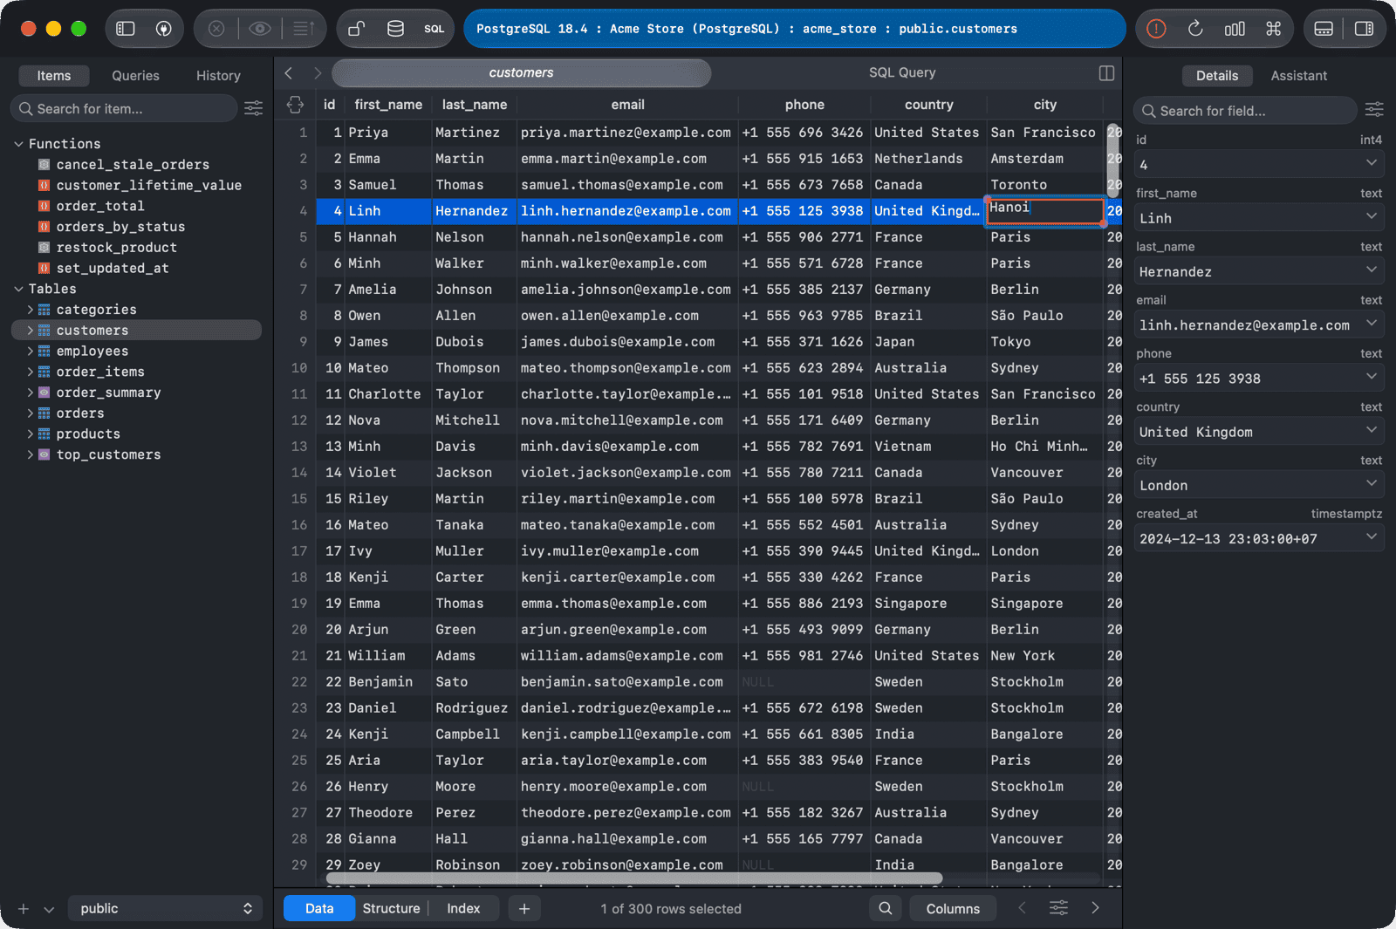
Task: Click the red warning alert icon
Action: pos(1156,29)
